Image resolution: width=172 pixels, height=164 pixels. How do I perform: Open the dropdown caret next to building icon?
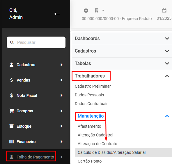coord(103,10)
